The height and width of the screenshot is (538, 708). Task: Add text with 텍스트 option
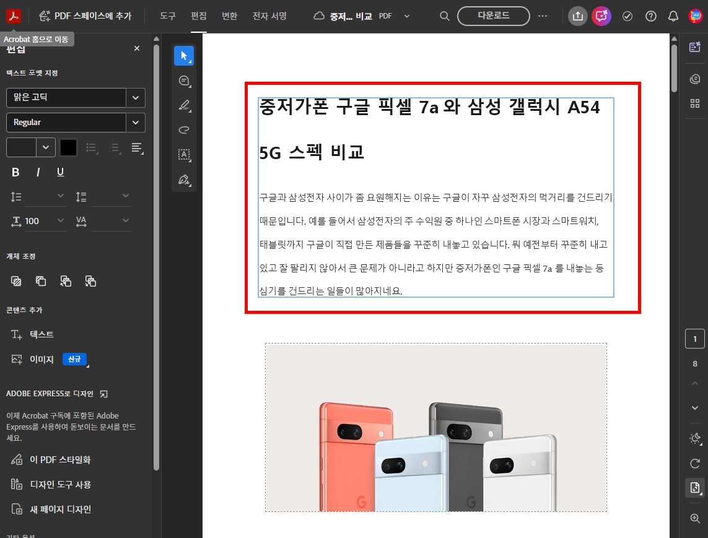[x=32, y=334]
